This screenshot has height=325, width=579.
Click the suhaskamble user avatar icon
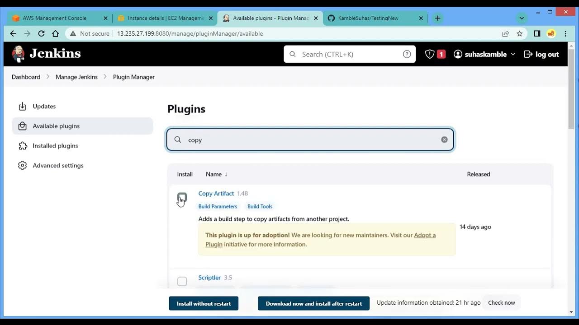(458, 54)
